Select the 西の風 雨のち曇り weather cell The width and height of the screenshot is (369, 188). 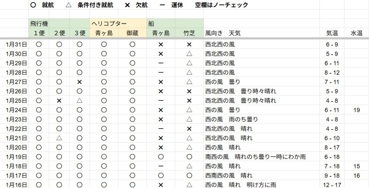click(231, 120)
